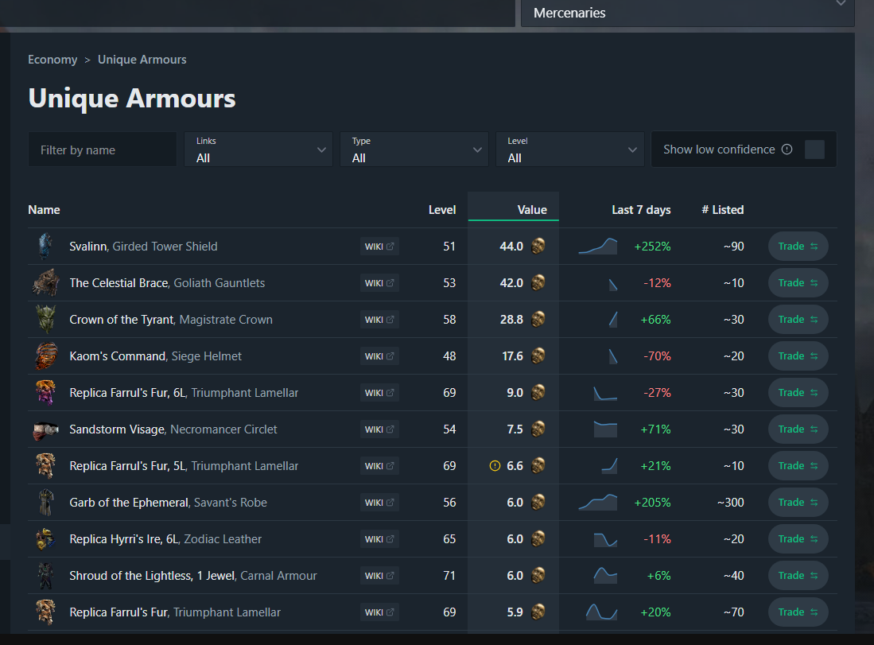This screenshot has height=645, width=874.
Task: Click Trade for The Celestial Brace
Action: (x=798, y=282)
